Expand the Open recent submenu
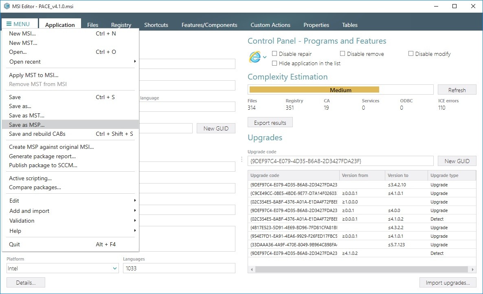 (70, 62)
